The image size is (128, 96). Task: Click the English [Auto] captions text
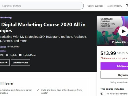coord(29,55)
